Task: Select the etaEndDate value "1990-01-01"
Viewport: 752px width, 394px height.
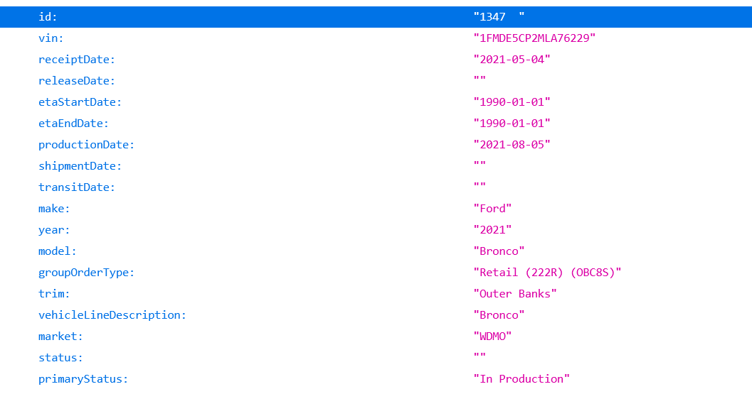Action: [512, 124]
